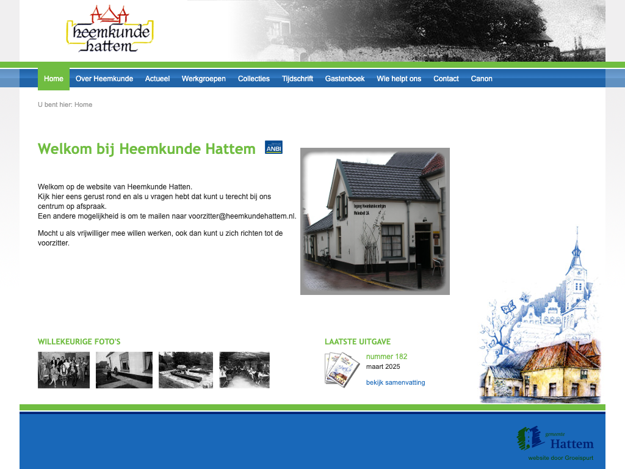The image size is (625, 469).
Task: Follow the nummer 182 link
Action: coord(386,357)
